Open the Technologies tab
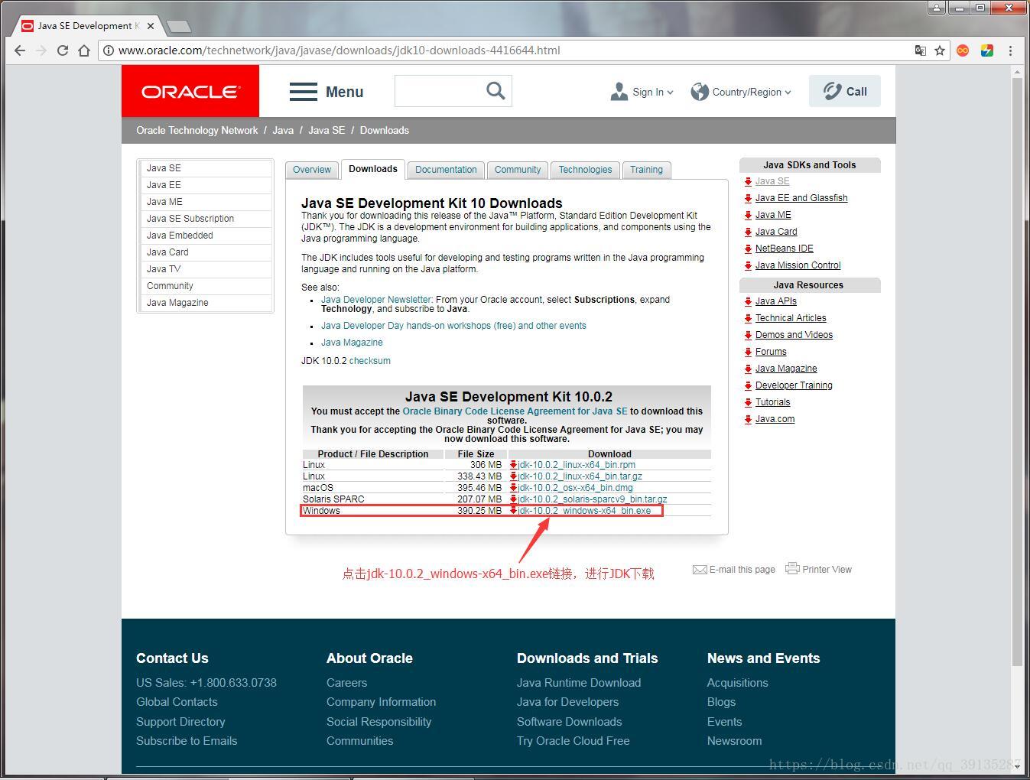This screenshot has height=780, width=1030. (585, 170)
